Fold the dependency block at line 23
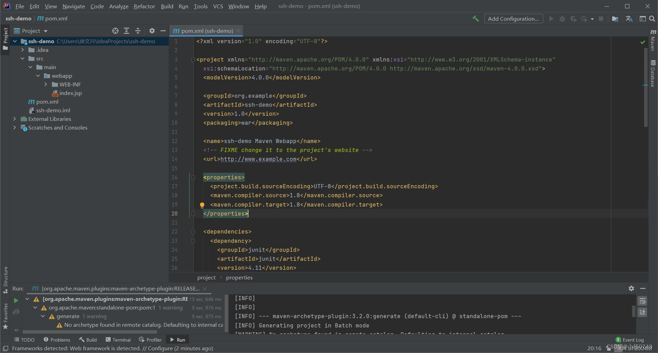Screen dimensions: 658x353 [193, 241]
